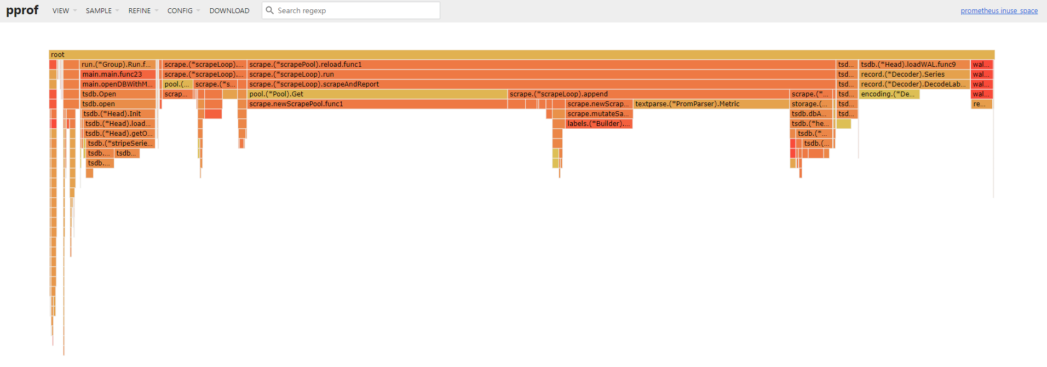This screenshot has height=367, width=1047.
Task: Select the record.(*Decoder).Series frame
Action: pyautogui.click(x=913, y=74)
